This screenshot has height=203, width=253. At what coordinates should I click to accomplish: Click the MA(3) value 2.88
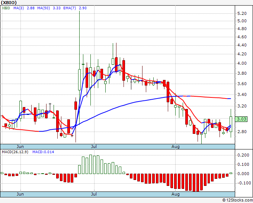point(31,8)
